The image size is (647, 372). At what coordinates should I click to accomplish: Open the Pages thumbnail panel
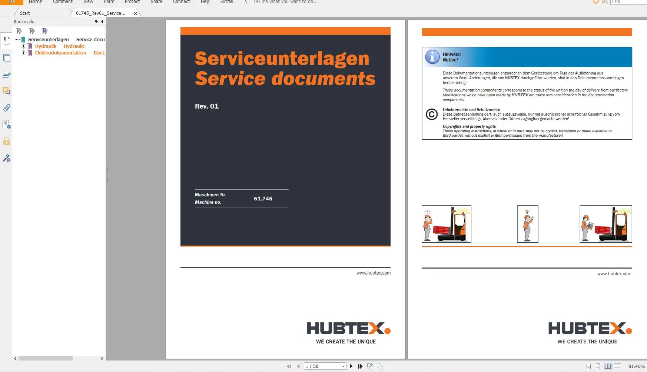[x=6, y=57]
